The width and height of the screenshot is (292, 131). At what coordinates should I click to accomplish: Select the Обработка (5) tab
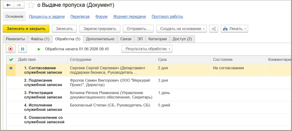pyautogui.click(x=68, y=39)
